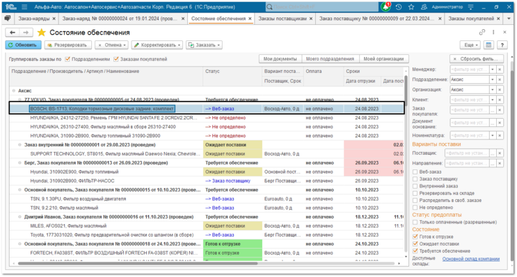The height and width of the screenshot is (277, 517).
Task: Open the Номенклатура filter dropdown arrow
Action: tap(493, 135)
